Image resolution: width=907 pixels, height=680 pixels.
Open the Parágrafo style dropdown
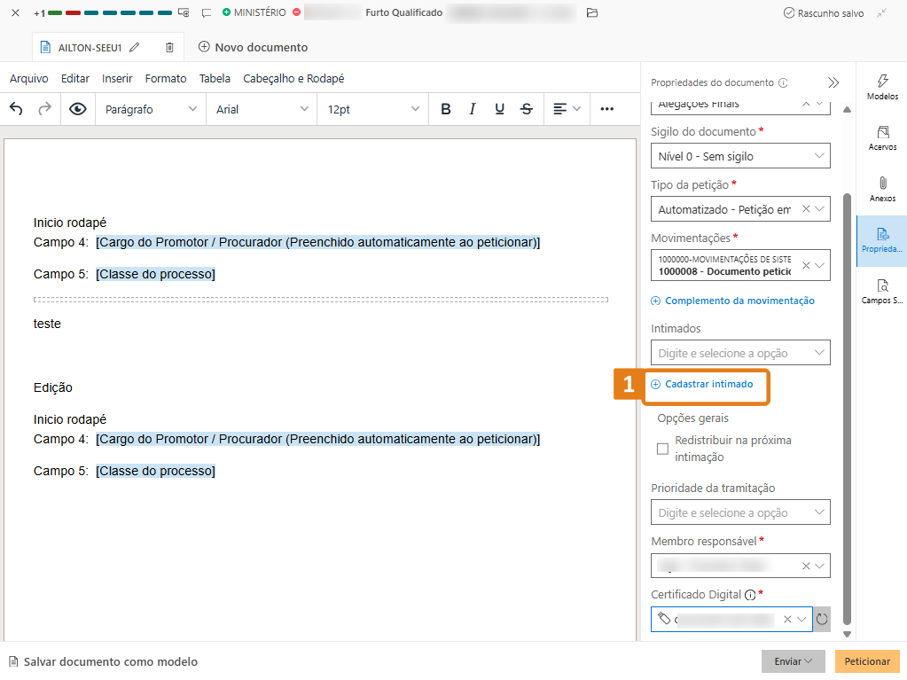click(151, 109)
